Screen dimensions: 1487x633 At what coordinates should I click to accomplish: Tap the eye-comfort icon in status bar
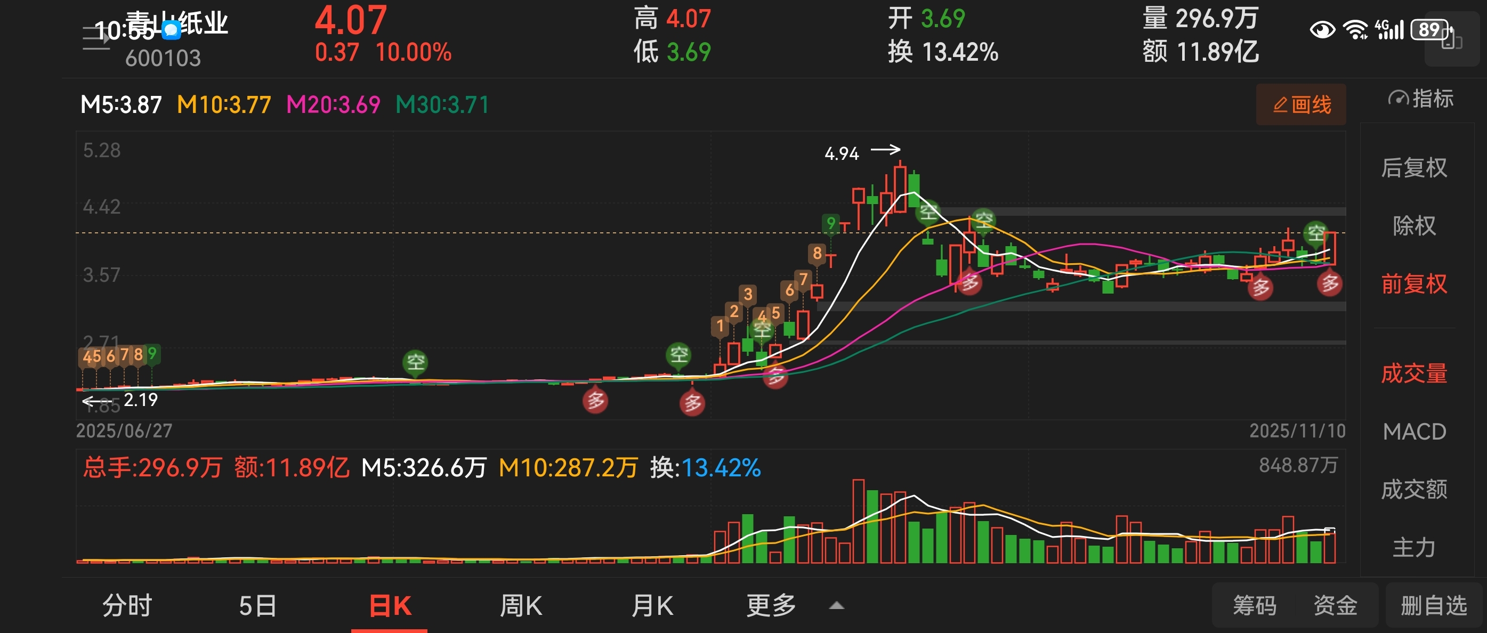(1322, 29)
